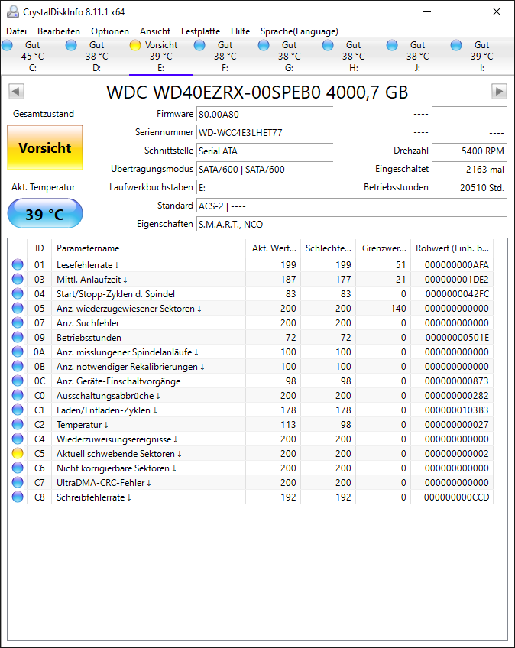Click raw value 000000000AFA of Lesefehlerrate
This screenshot has width=515, height=648.
(457, 265)
